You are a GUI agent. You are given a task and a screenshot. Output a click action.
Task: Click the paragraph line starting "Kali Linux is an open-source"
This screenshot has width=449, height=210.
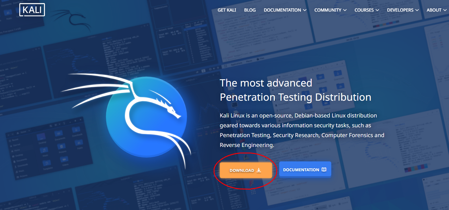[x=298, y=116]
